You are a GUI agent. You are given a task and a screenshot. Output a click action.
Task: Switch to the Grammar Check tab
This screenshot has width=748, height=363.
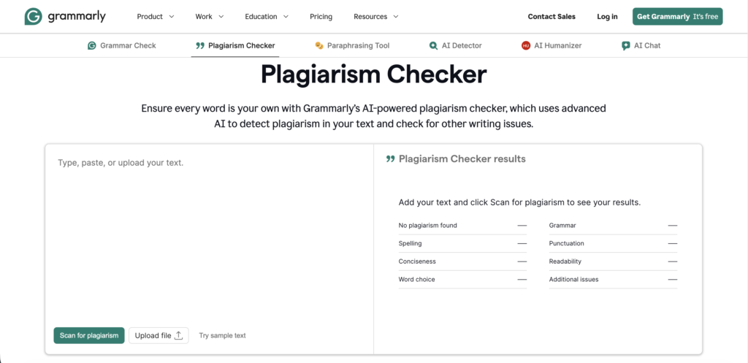pyautogui.click(x=122, y=46)
